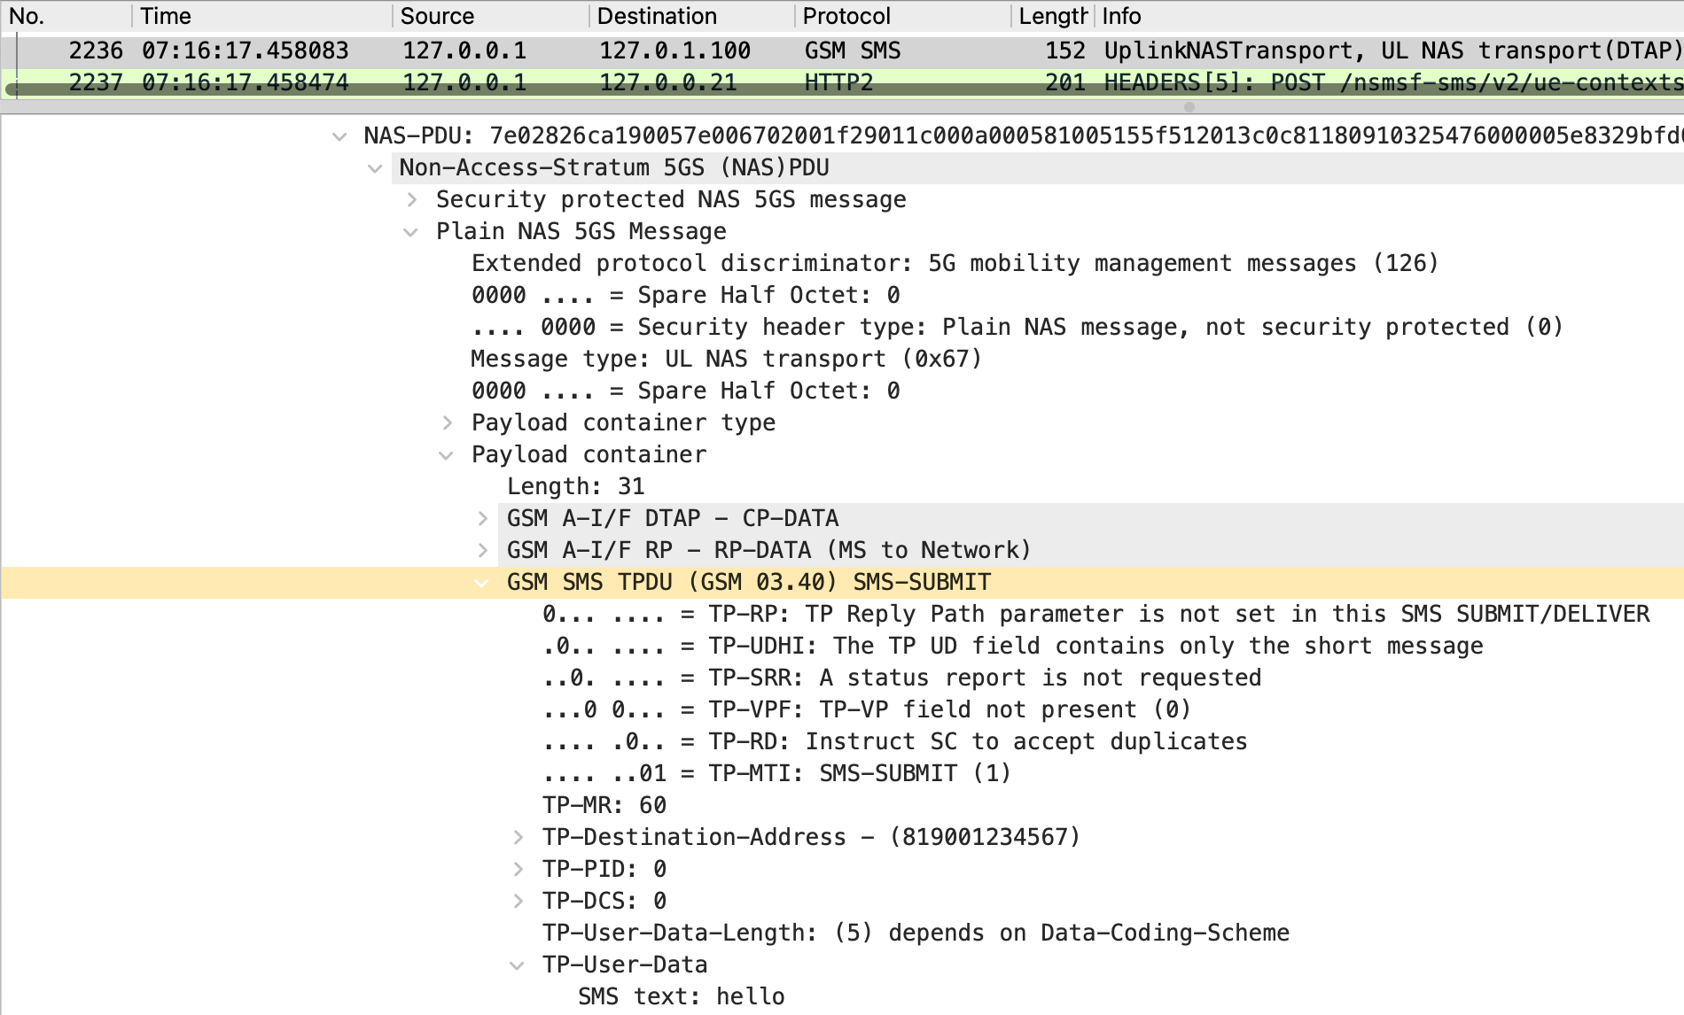
Task: Expand GSM A-I/F DTAP CP-DATA node
Action: tap(482, 519)
